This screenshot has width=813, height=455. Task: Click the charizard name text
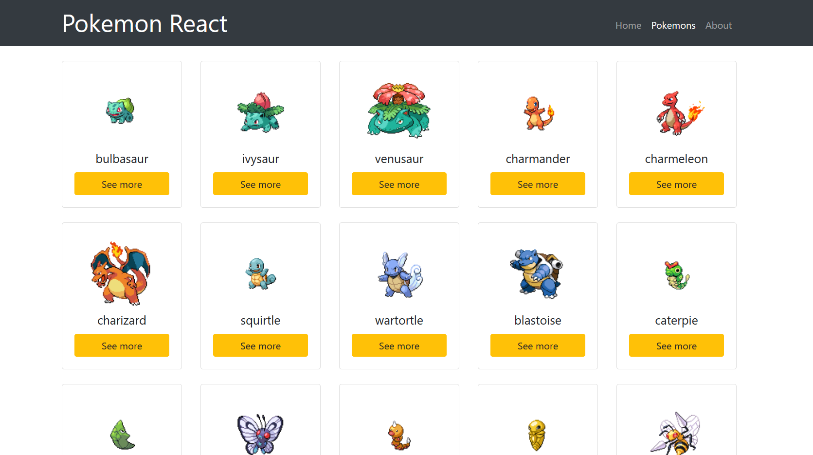point(122,321)
